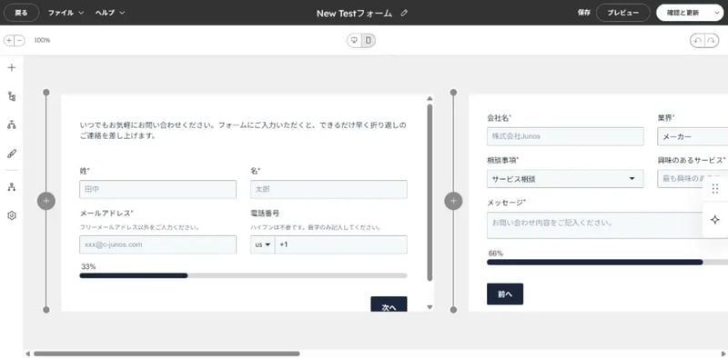The height and width of the screenshot is (358, 728).
Task: Add a step between the two form pages
Action: [x=453, y=201]
